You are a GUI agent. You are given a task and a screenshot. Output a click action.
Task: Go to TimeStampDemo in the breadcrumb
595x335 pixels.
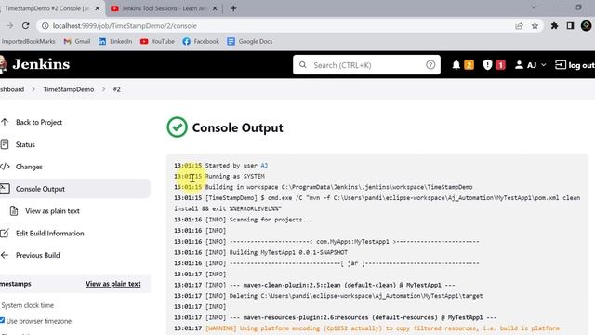pyautogui.click(x=68, y=89)
